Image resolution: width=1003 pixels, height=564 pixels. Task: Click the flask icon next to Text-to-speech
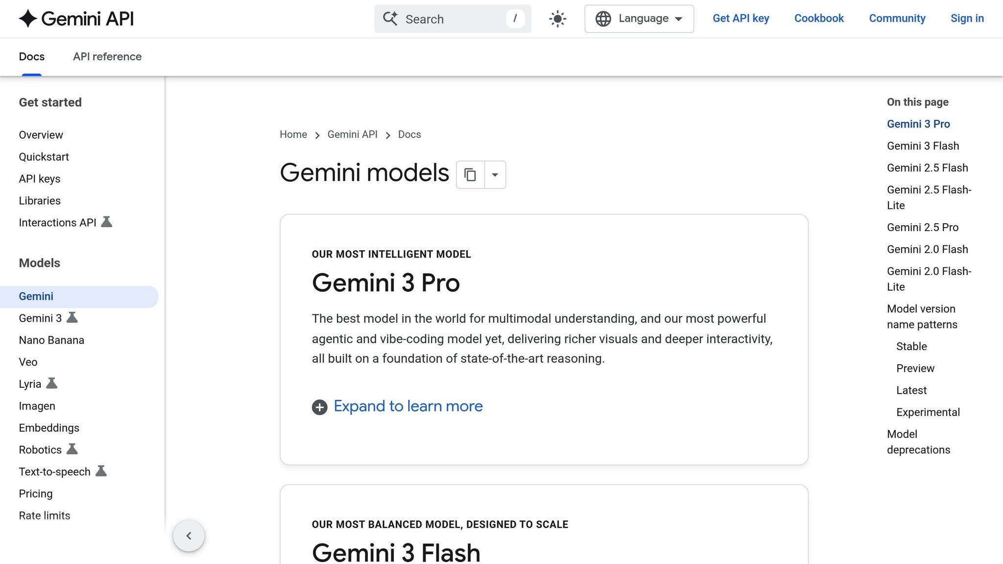coord(101,471)
